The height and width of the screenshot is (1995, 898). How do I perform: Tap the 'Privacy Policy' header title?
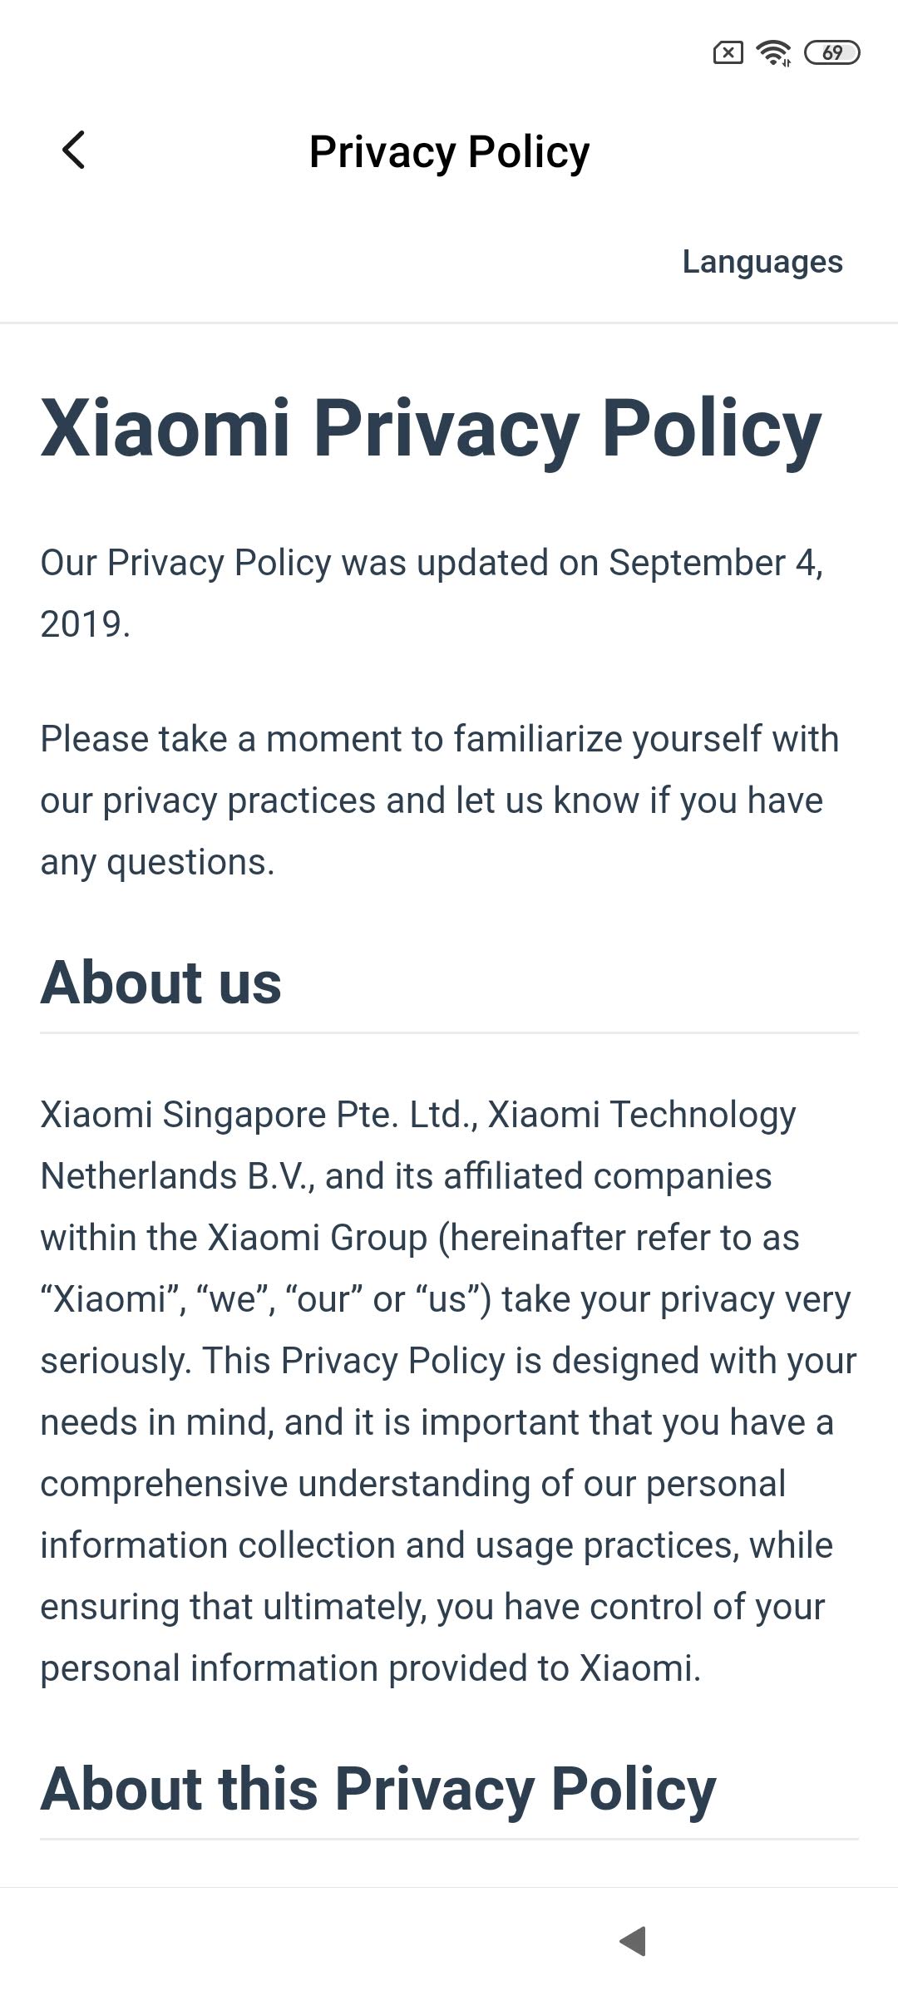point(449,151)
